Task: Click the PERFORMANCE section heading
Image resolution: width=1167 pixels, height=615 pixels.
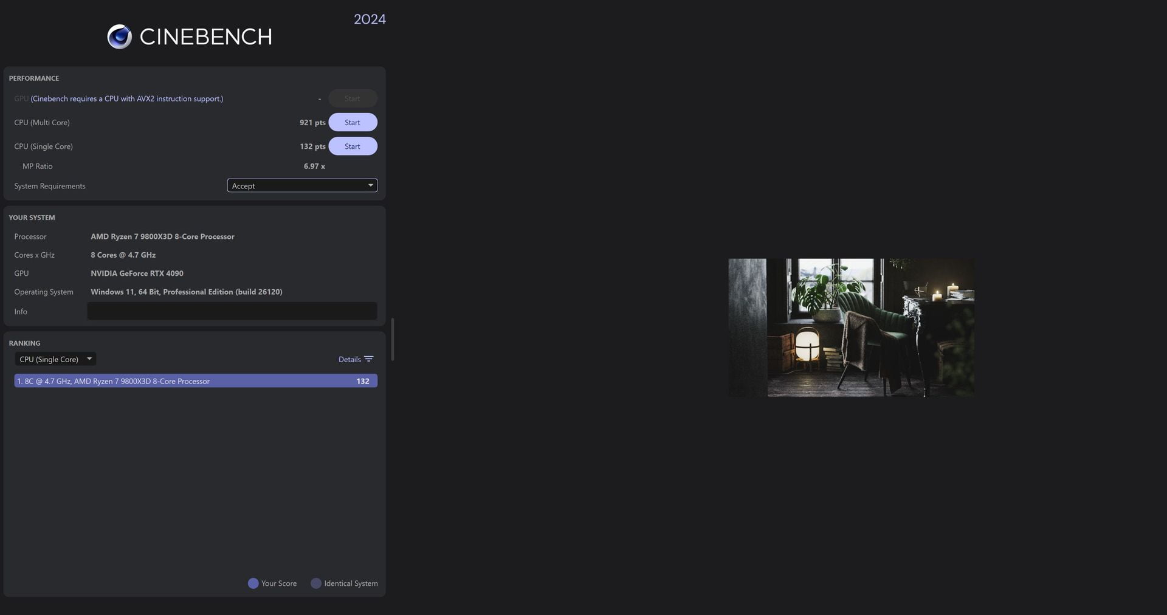Action: [34, 78]
